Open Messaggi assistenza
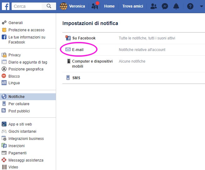205x170 pixels. pyautogui.click(x=26, y=160)
